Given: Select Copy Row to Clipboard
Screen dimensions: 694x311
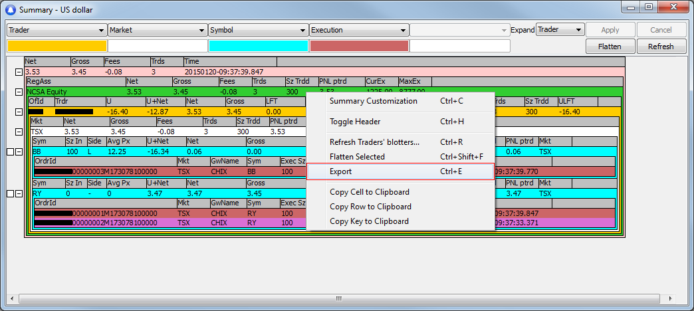Looking at the screenshot, I should pyautogui.click(x=370, y=207).
